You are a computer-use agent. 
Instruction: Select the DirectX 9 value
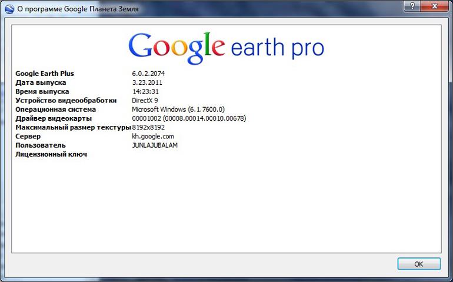pos(145,101)
